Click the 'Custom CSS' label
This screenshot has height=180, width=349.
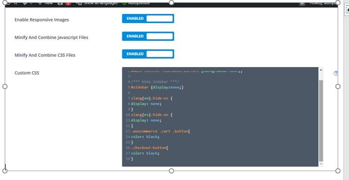coord(27,73)
